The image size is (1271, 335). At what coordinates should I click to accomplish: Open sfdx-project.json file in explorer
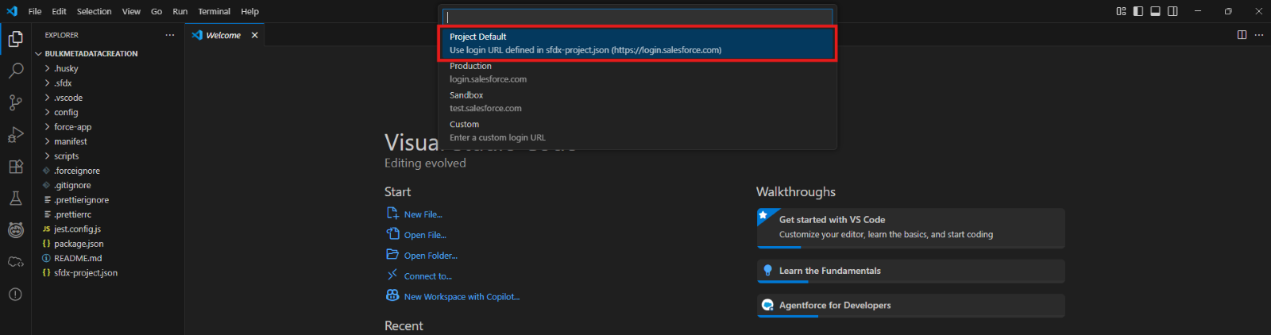[85, 273]
